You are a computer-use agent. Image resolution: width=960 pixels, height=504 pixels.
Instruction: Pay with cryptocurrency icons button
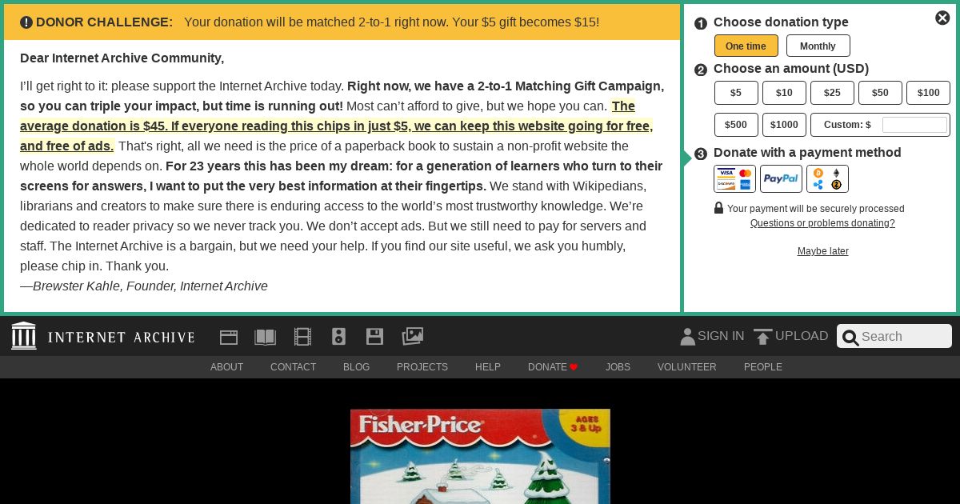827,179
